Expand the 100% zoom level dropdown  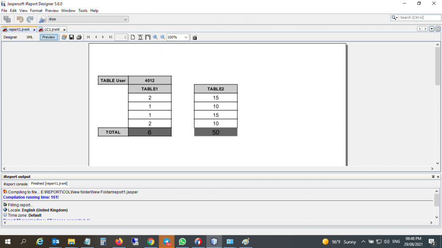(x=186, y=37)
